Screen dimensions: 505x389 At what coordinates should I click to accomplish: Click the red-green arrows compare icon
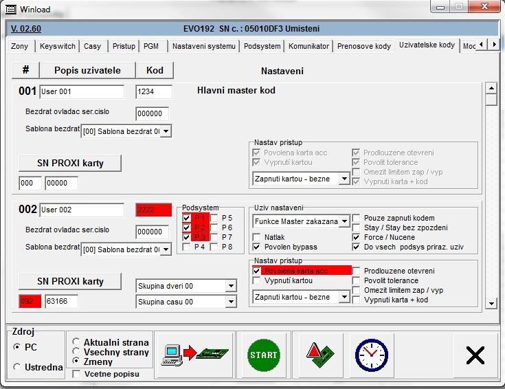point(317,355)
